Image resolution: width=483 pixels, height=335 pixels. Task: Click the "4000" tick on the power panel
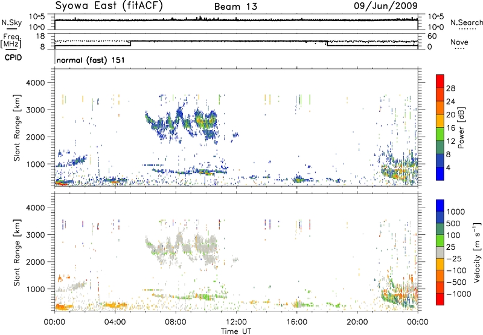click(x=35, y=83)
